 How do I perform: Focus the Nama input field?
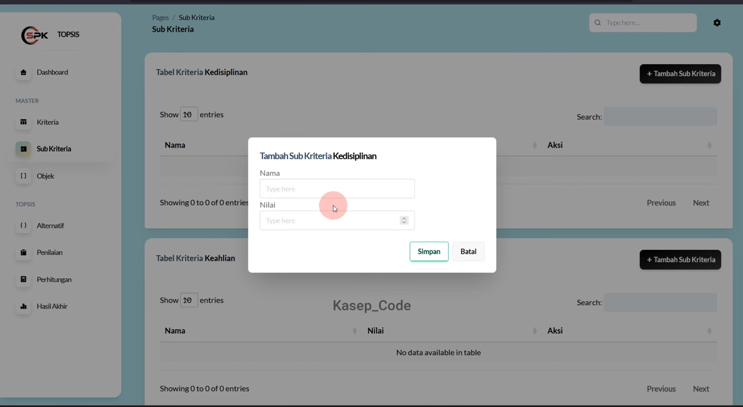point(337,189)
